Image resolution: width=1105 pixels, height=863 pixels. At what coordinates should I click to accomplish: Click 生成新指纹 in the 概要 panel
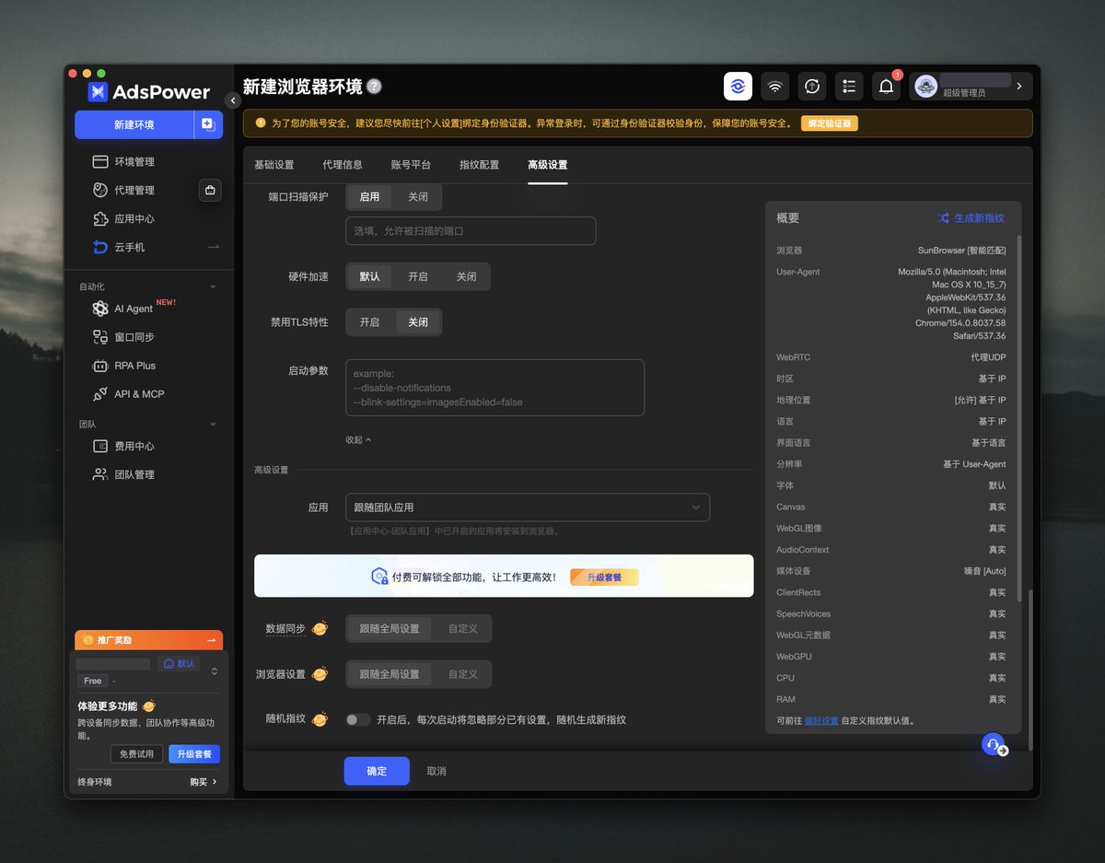pos(971,218)
